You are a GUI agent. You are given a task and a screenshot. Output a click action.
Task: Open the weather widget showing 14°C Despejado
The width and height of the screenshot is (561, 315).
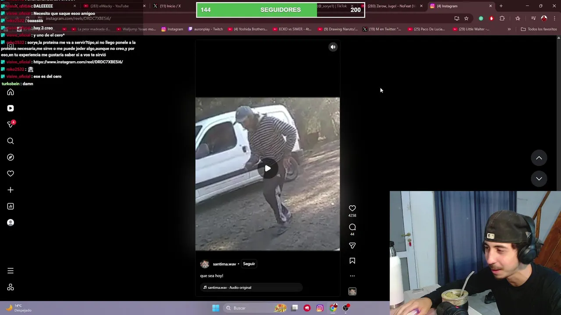tap(18, 308)
